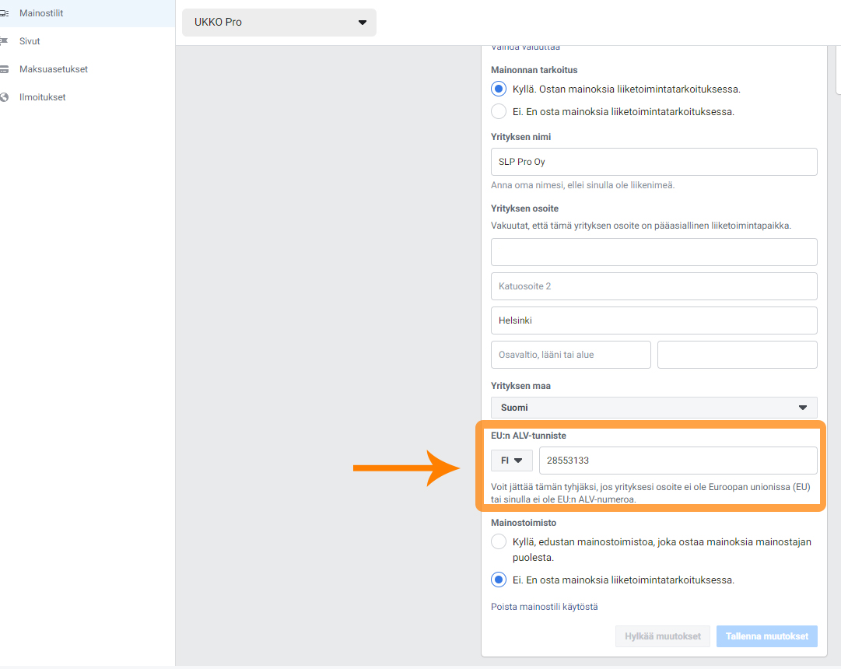Click the Tallenna muutokset button
The height and width of the screenshot is (669, 841).
(767, 636)
